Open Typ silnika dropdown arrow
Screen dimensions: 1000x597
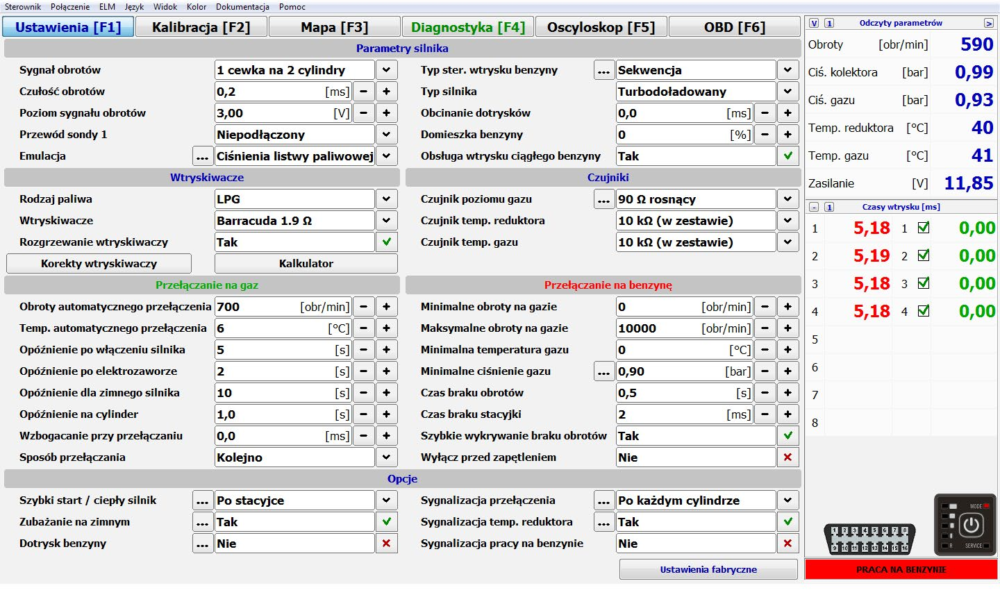[787, 92]
